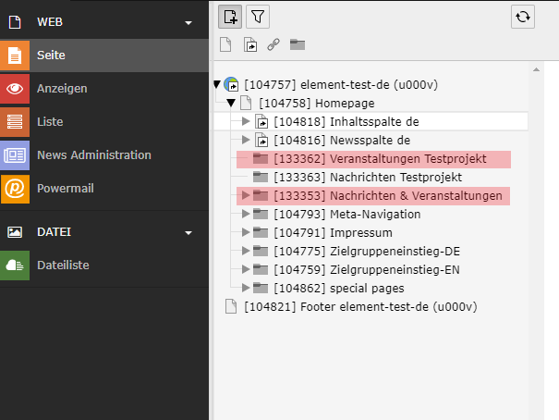
Task: Pick the shortcut page type icon
Action: [x=250, y=44]
